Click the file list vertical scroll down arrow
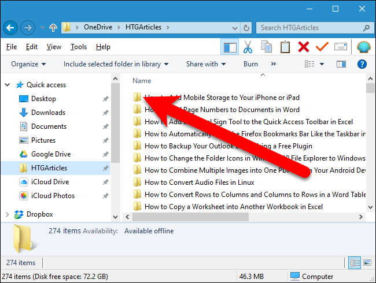The image size is (376, 283). [x=370, y=207]
